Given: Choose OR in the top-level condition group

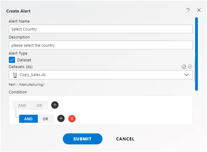Looking at the screenshot, I should click(x=39, y=105).
